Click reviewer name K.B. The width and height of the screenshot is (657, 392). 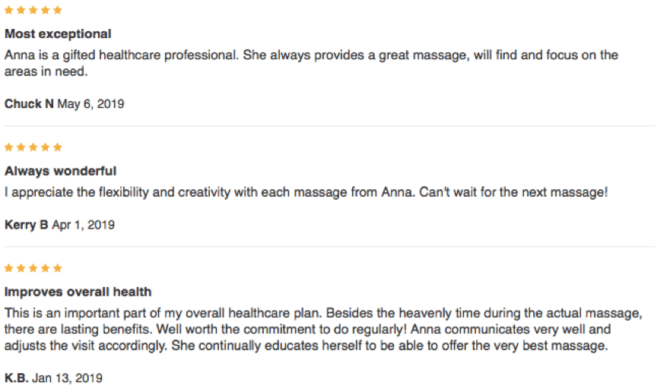17,378
